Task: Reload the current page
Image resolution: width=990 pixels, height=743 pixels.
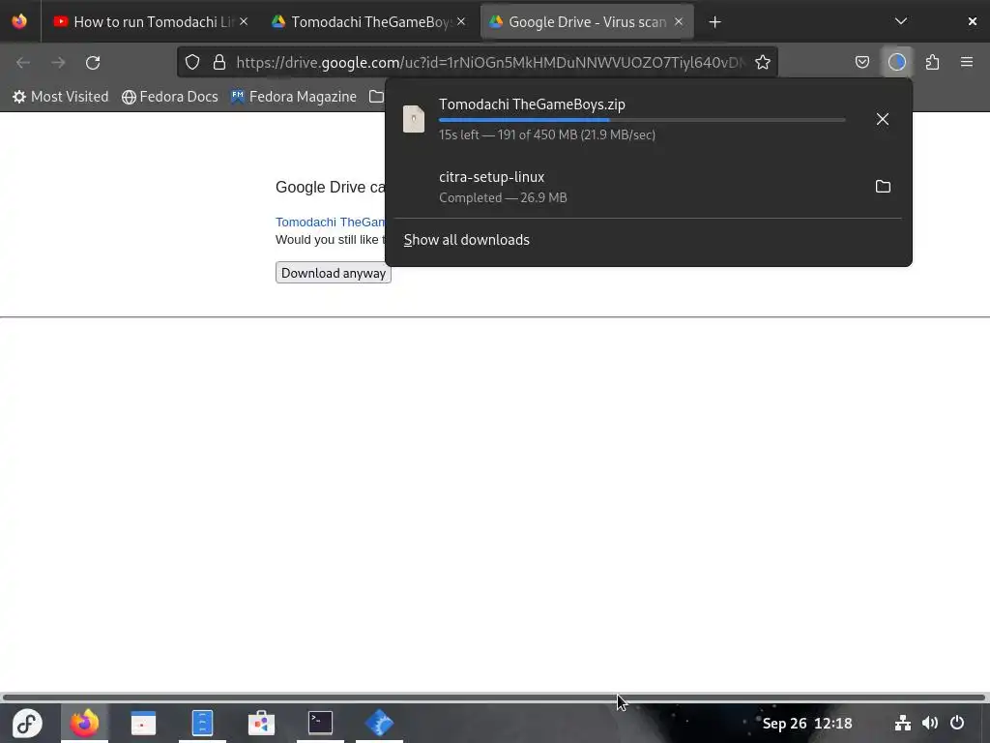Action: (93, 62)
